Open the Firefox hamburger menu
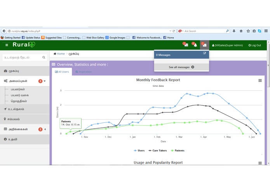 pos(266,31)
